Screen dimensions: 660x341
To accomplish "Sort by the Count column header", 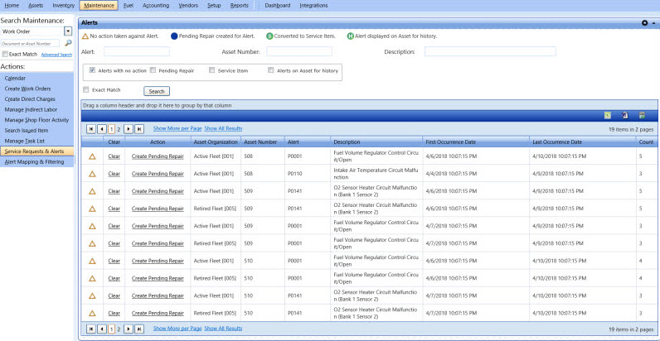I will (x=646, y=142).
